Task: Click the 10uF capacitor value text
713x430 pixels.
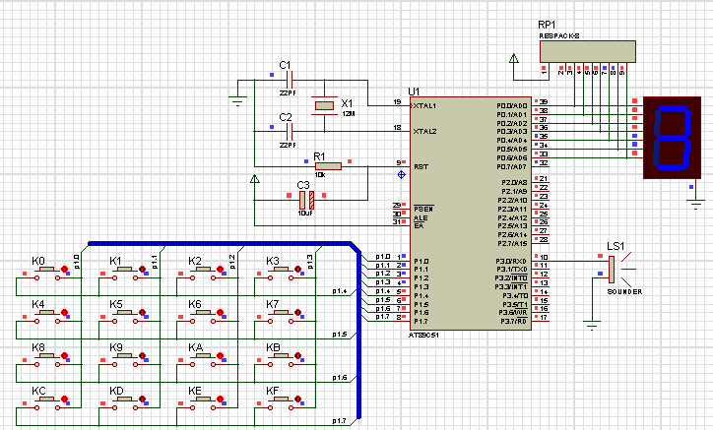Action: click(x=305, y=214)
